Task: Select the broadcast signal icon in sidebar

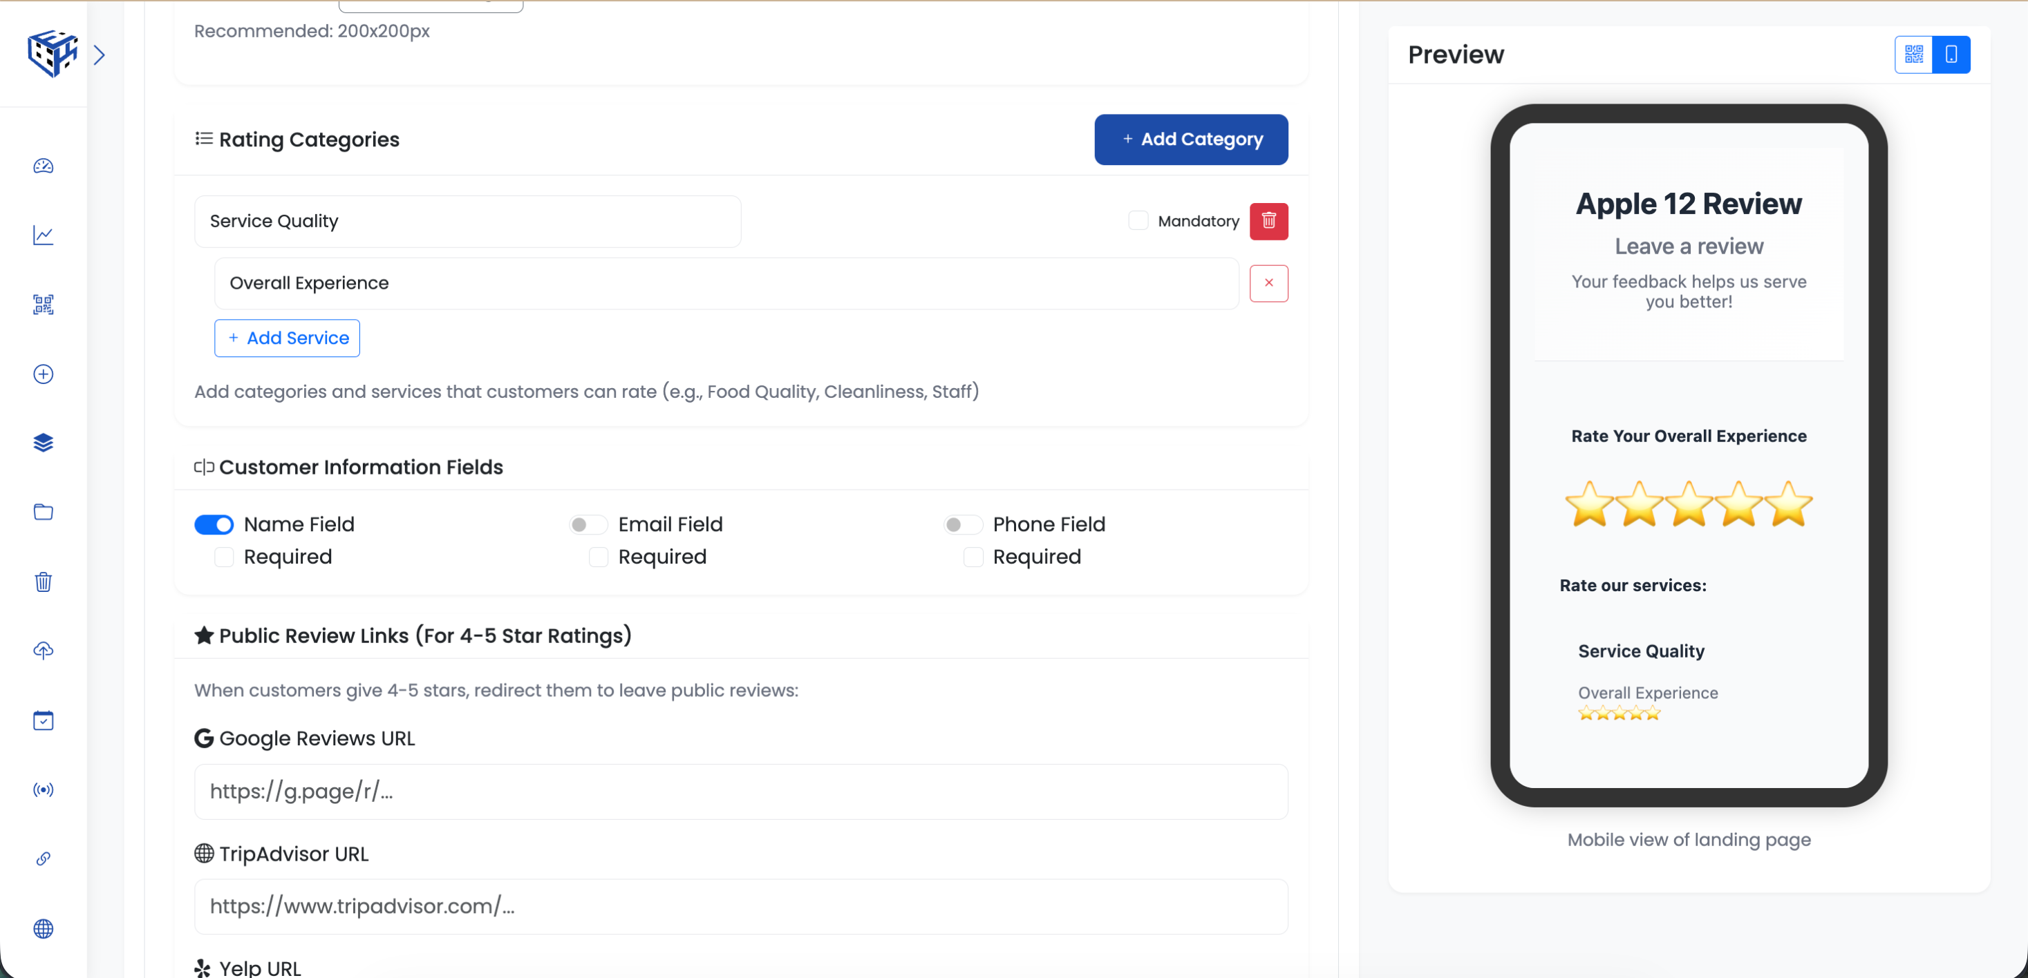Action: 44,790
